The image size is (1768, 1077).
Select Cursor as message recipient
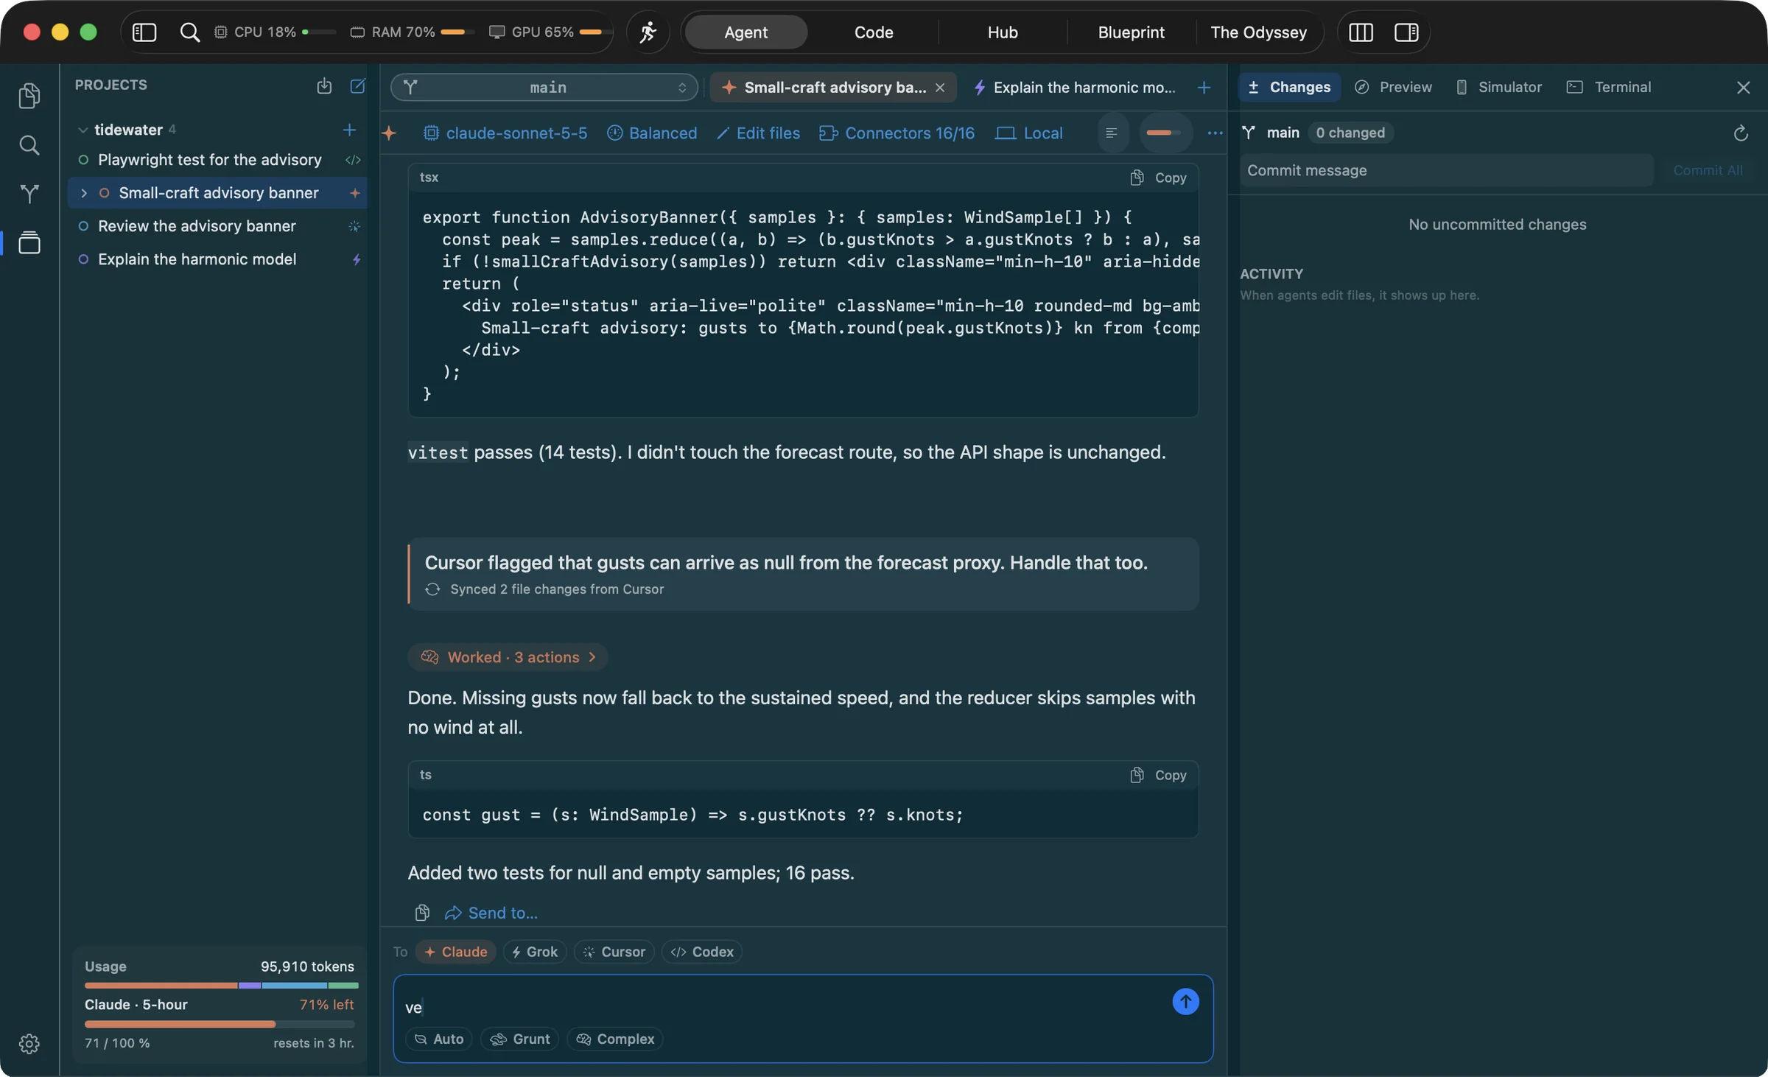[x=614, y=951]
